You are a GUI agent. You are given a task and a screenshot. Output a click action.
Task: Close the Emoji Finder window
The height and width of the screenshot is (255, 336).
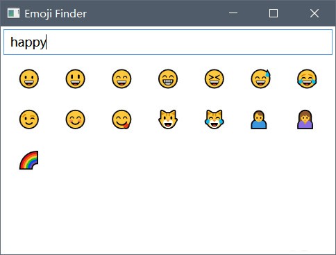(314, 13)
